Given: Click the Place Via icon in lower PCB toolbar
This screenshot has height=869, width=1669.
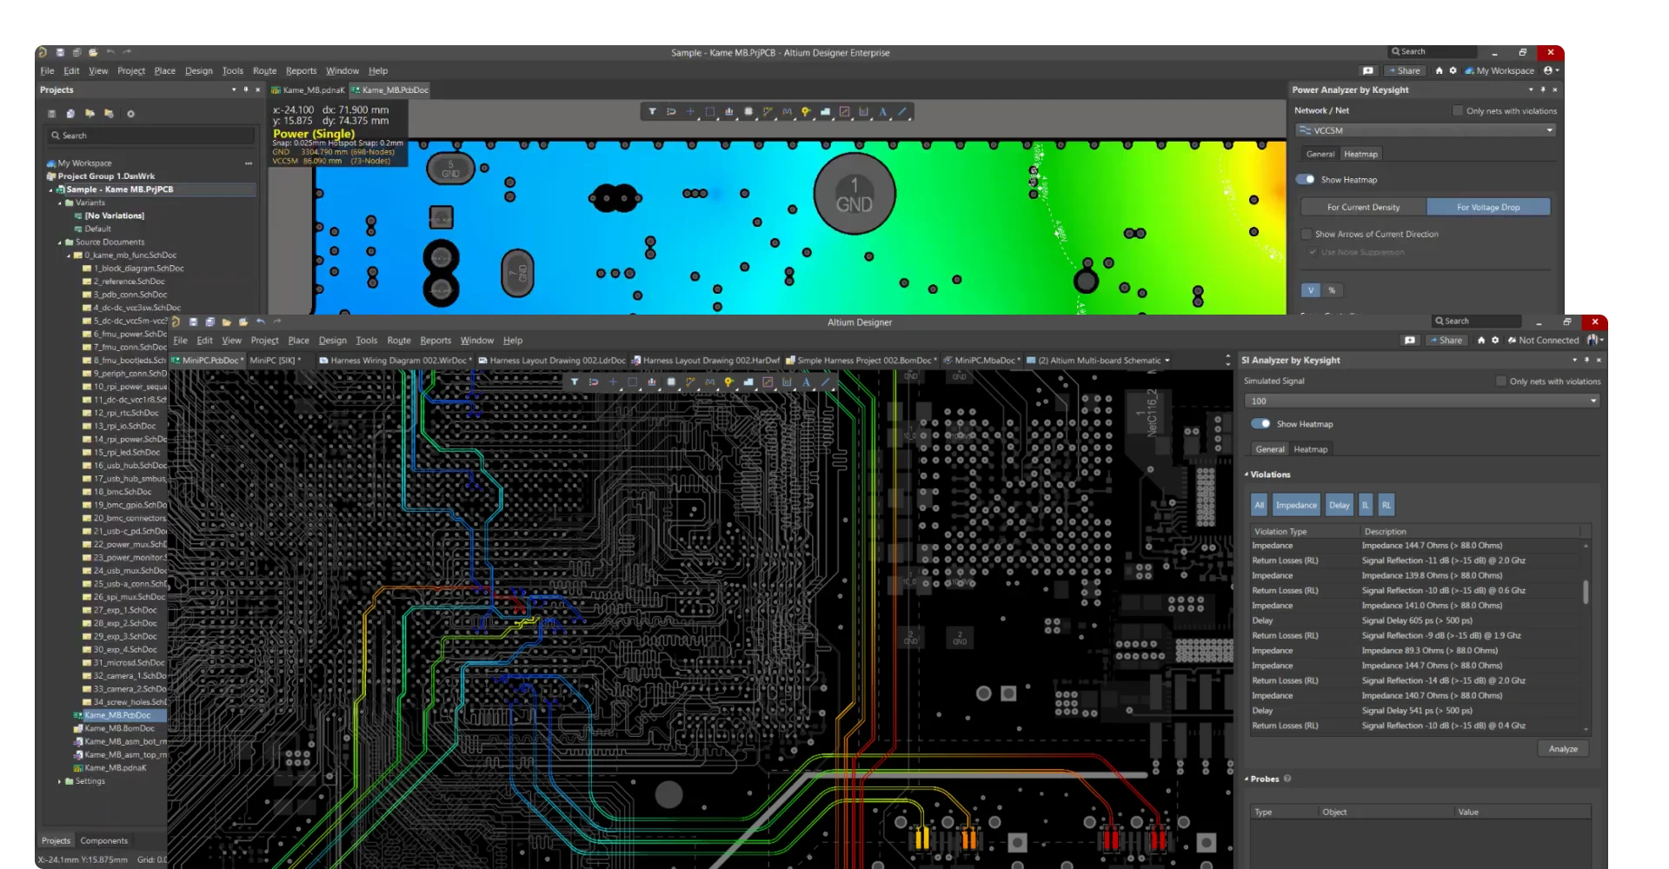Looking at the screenshot, I should (x=728, y=381).
